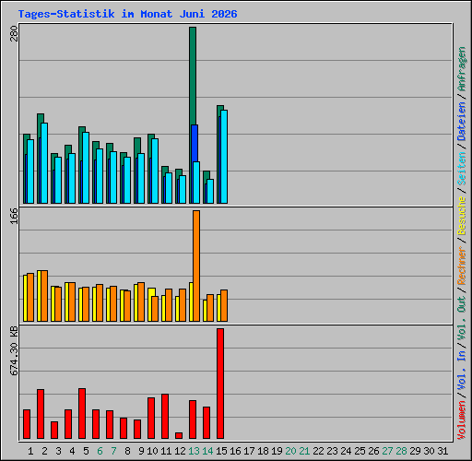The width and height of the screenshot is (472, 461).
Task: Click the 'Anfragen' legend label
Action: tap(462, 69)
